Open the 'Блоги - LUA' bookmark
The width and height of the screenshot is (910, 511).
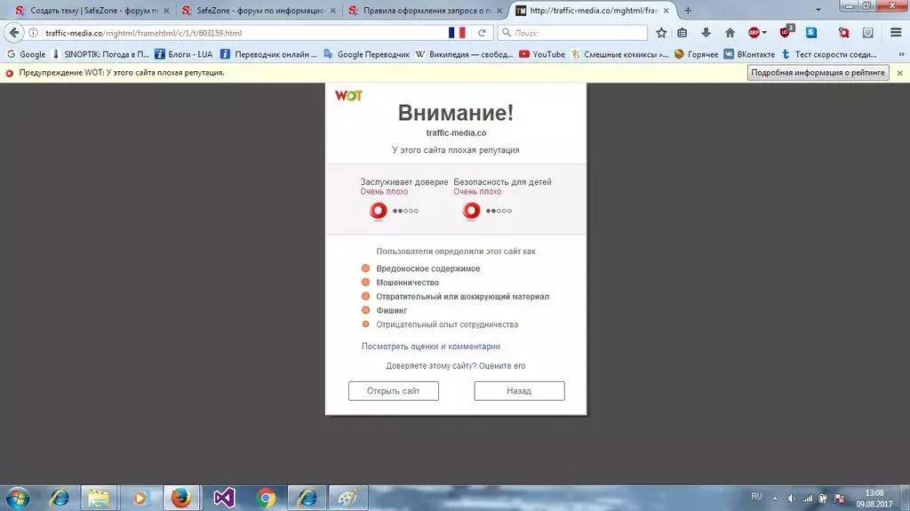(x=183, y=54)
